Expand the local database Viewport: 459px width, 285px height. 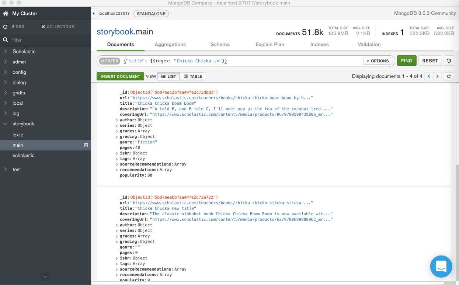click(x=6, y=103)
